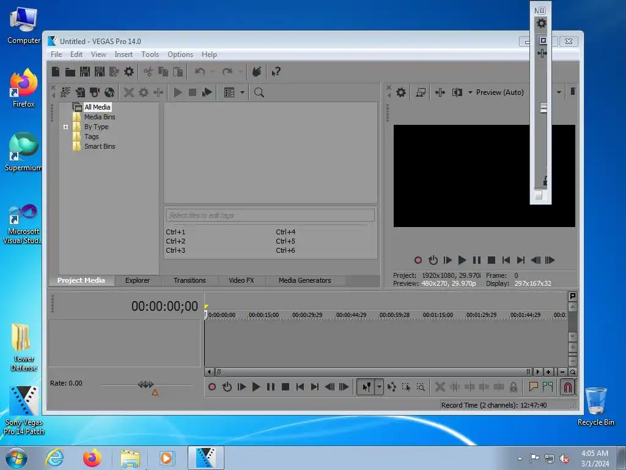The height and width of the screenshot is (470, 626).
Task: Click the What's This help icon
Action: 276,72
